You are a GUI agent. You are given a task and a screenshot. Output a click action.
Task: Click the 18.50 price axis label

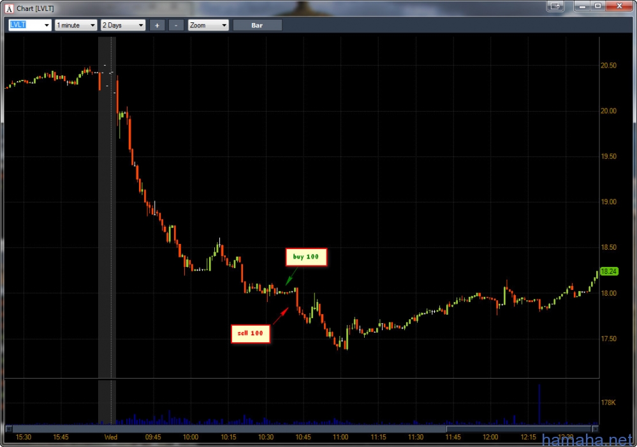point(608,247)
